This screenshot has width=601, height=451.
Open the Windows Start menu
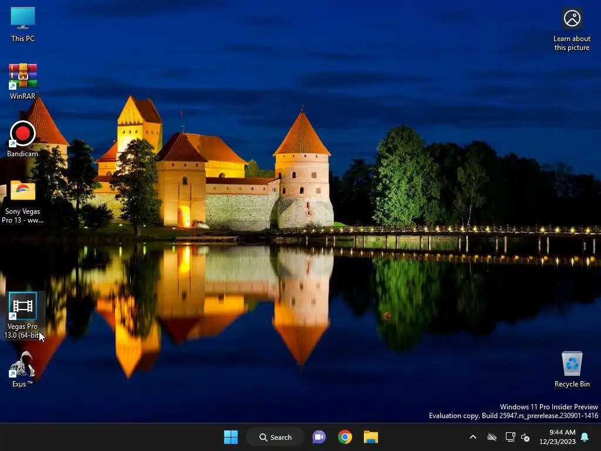(x=231, y=437)
